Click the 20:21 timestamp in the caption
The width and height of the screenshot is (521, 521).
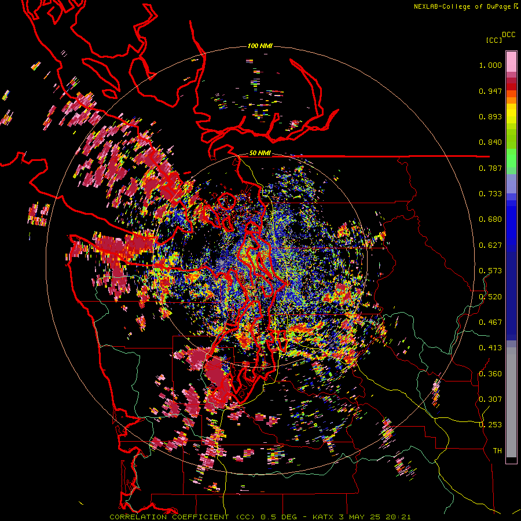[x=398, y=517]
